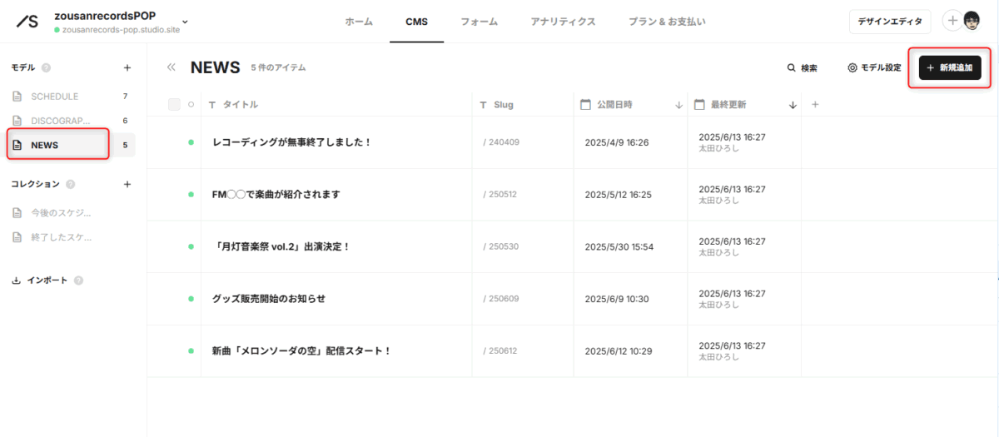The width and height of the screenshot is (999, 437).
Task: Open the フォーム tab
Action: point(479,22)
